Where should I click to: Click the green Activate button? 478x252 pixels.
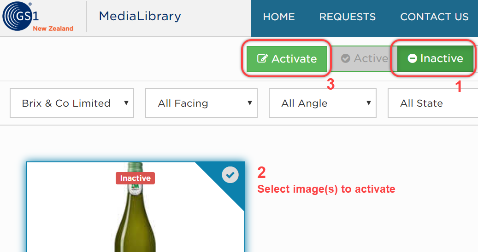tap(287, 59)
